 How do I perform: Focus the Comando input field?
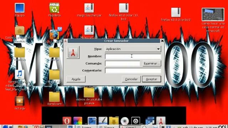123,63
